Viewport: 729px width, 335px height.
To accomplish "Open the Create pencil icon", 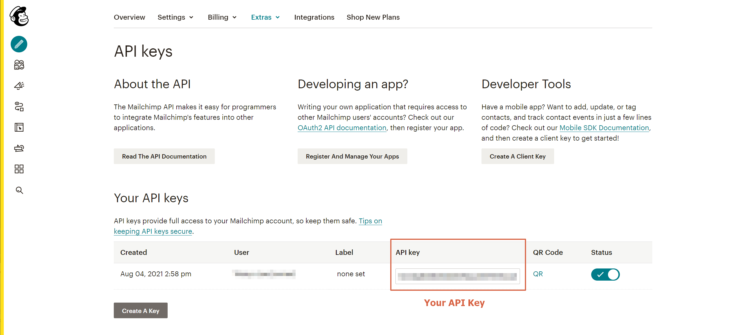I will coord(19,44).
